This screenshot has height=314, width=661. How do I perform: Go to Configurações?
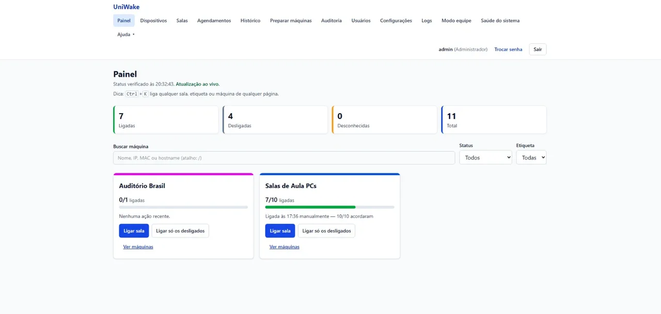pyautogui.click(x=396, y=21)
